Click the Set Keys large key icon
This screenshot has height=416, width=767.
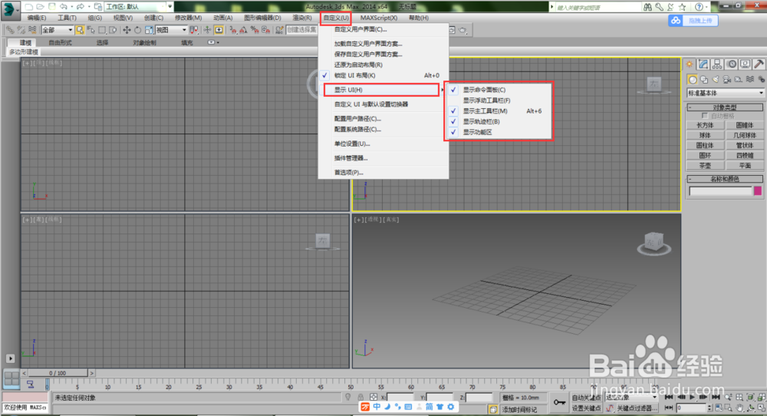559,402
